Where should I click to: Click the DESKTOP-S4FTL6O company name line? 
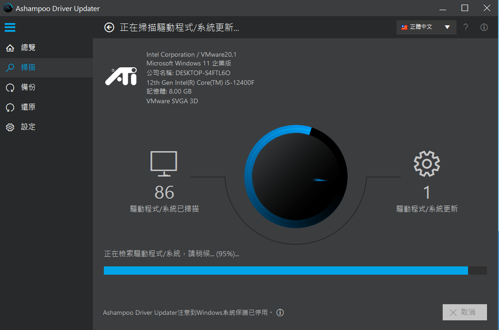click(188, 73)
